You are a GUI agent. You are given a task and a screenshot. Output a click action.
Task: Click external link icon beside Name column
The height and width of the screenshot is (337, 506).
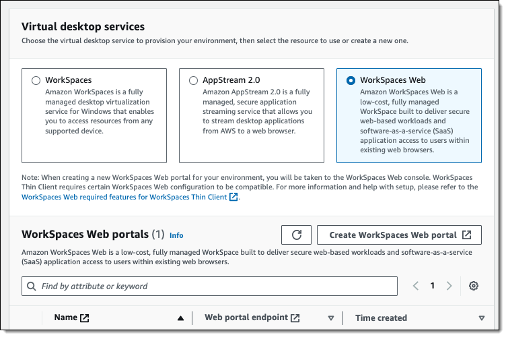pyautogui.click(x=84, y=318)
